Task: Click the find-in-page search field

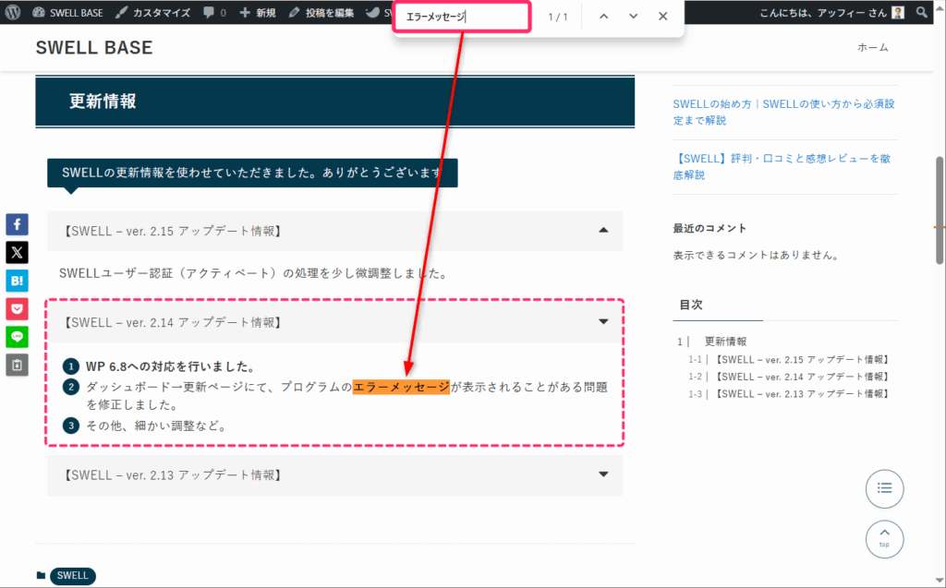Action: (462, 17)
